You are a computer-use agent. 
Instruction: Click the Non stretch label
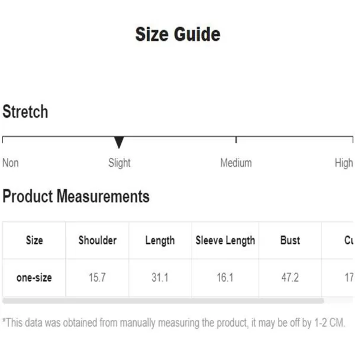click(x=11, y=163)
